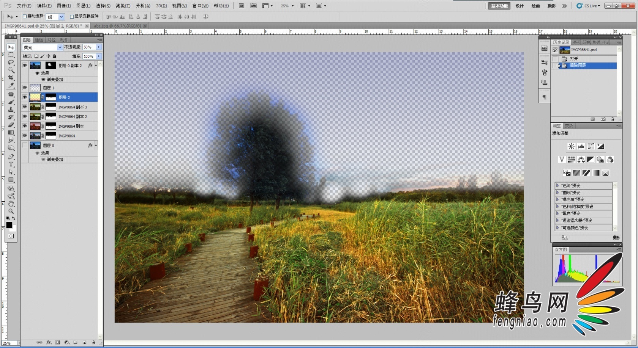638x348 pixels.
Task: Hide the 图层 1 layer
Action: pyautogui.click(x=25, y=88)
